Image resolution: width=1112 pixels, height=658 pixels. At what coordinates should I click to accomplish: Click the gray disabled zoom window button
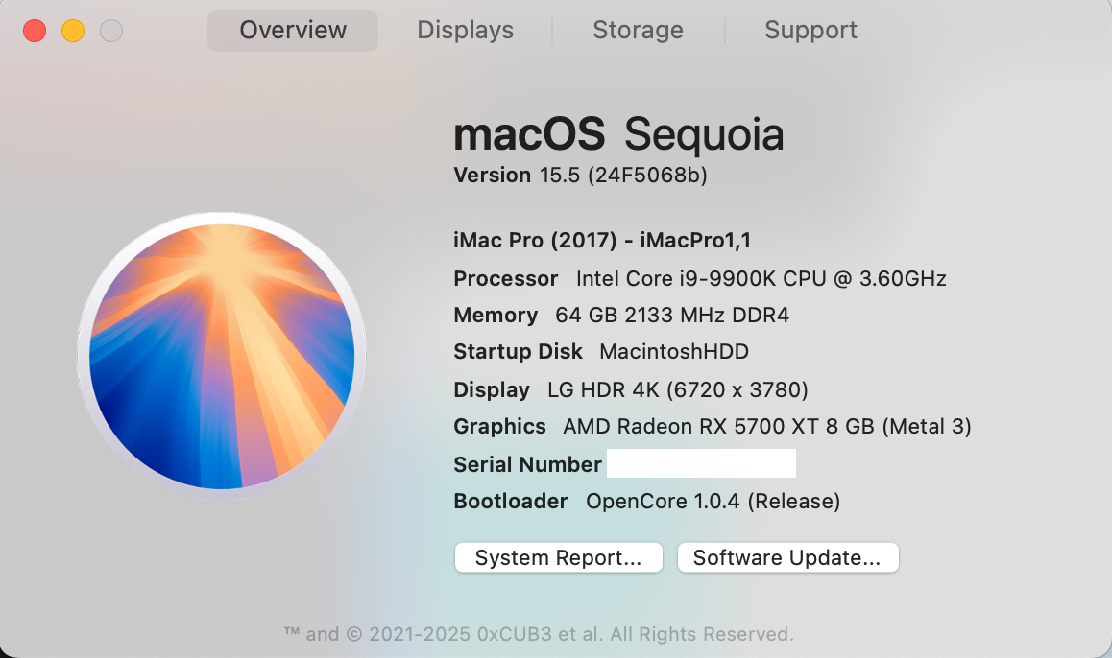(x=111, y=31)
